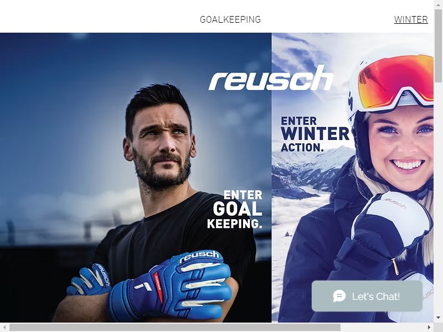Click the vertical scrollbar thumb
The image size is (443, 332).
(438, 45)
